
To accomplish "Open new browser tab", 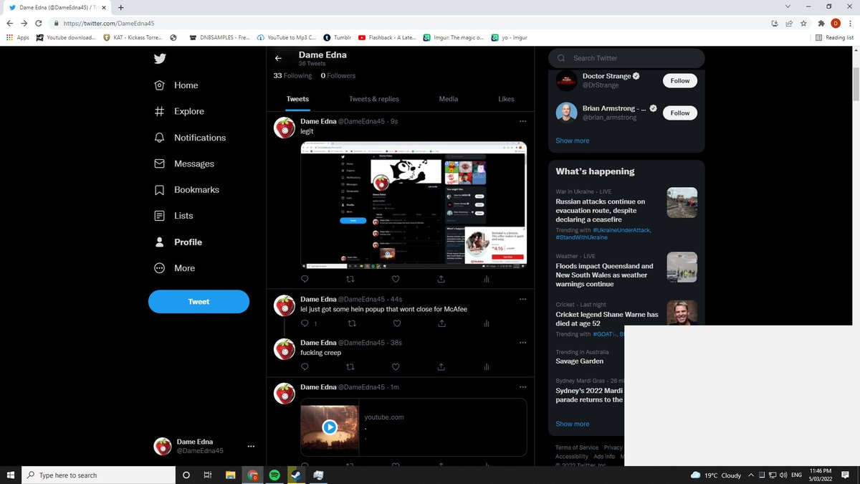I will coord(120,6).
